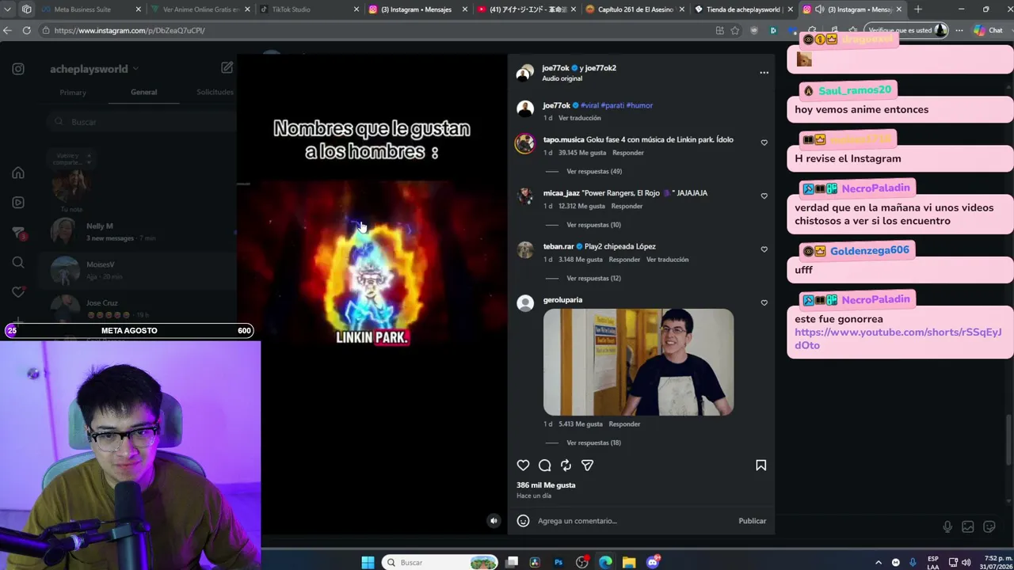
Task: Open Reels in the Instagram sidebar
Action: (18, 203)
